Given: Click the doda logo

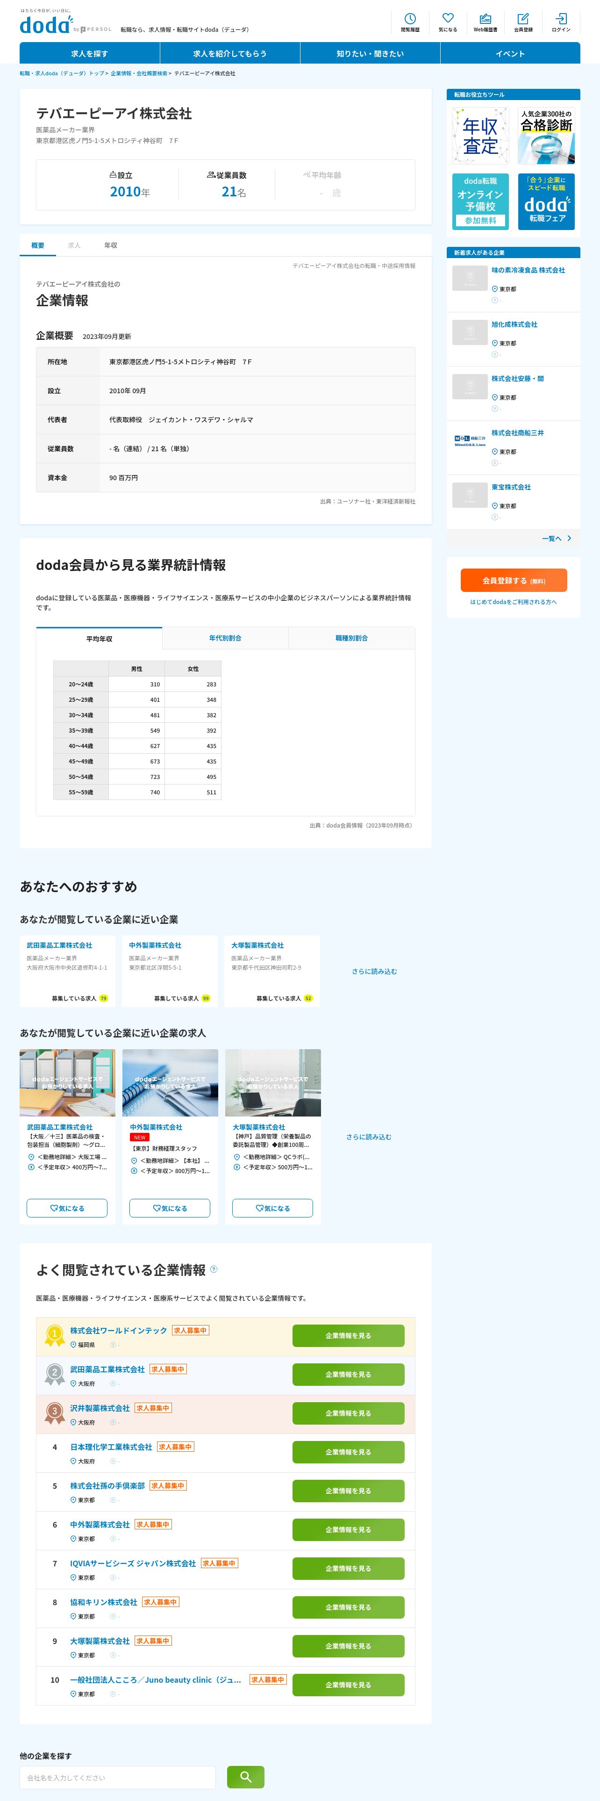Looking at the screenshot, I should 46,25.
